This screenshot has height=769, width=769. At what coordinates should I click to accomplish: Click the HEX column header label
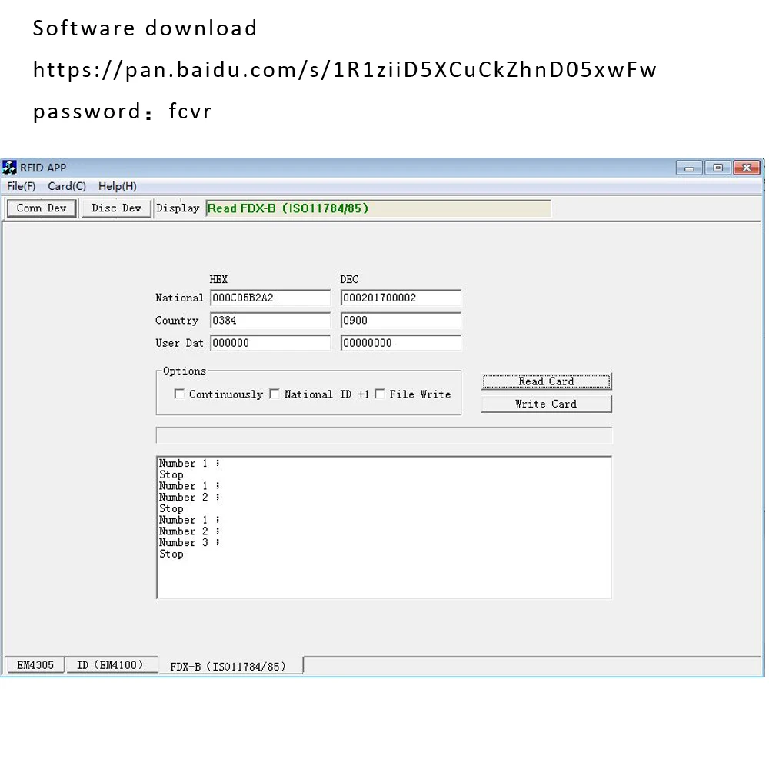pos(218,279)
